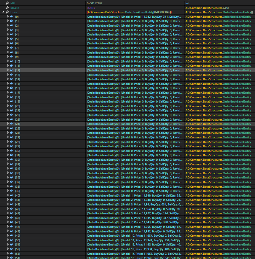The width and height of the screenshot is (255, 259).
Task: Click the wrench icon beside IdGate
Action: pyautogui.click(x=7, y=8)
